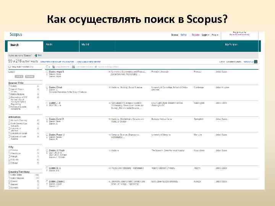The width and height of the screenshot is (275, 206).
Task: Click the green Edit pencil icon
Action: [36, 56]
